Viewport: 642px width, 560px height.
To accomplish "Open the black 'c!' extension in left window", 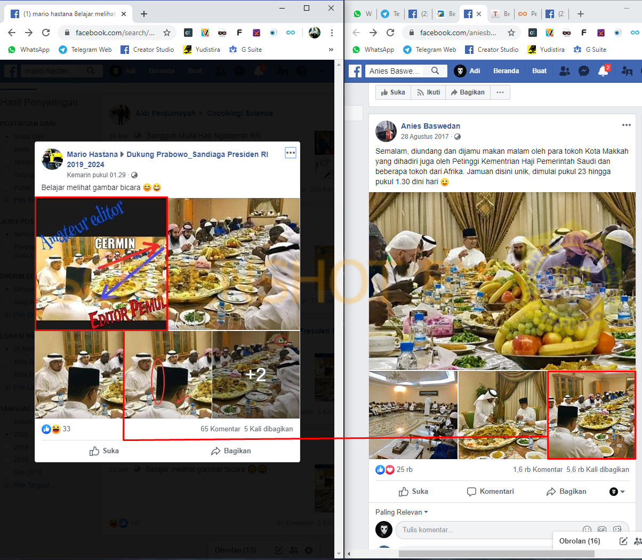I will (188, 33).
